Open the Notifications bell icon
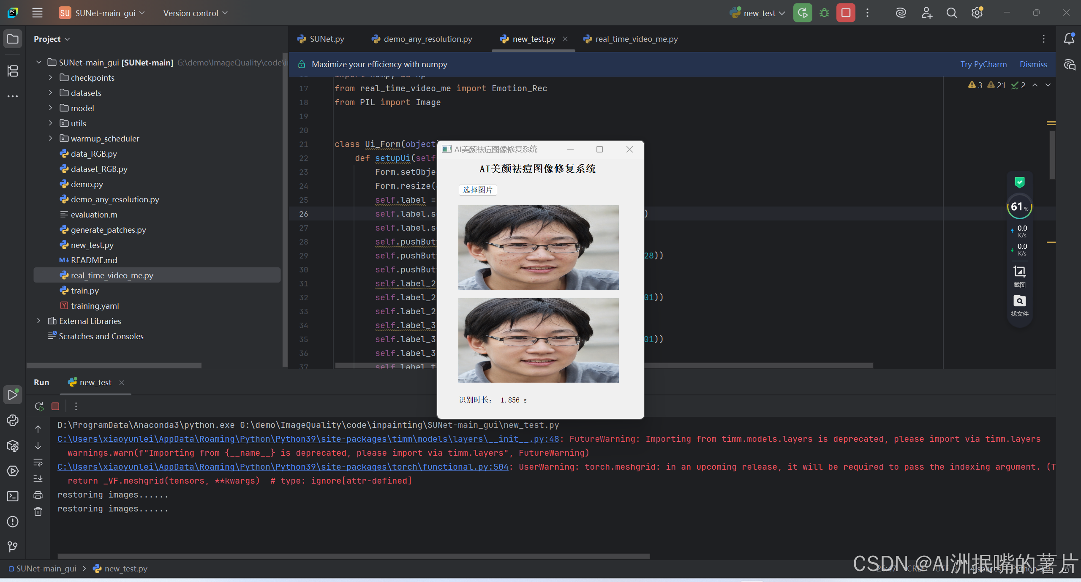The width and height of the screenshot is (1081, 582). click(x=1069, y=39)
